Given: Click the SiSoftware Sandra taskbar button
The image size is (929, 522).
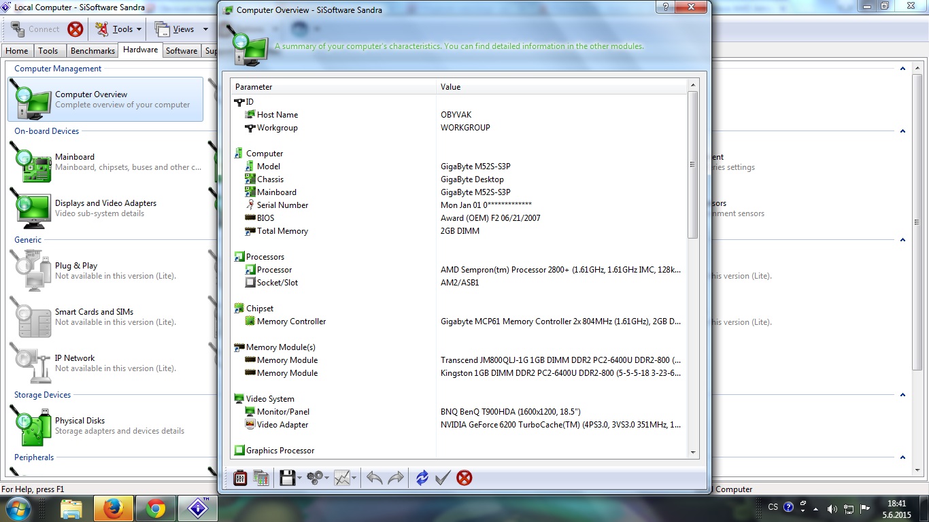Looking at the screenshot, I should click(x=198, y=508).
